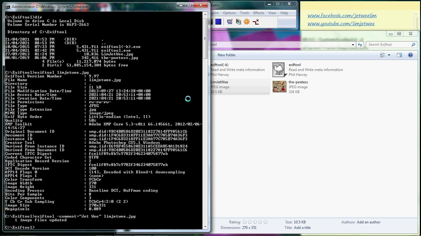Screen dimensions: 421x236
Task: Open the facebook.com/jetweelim link
Action: (x=342, y=16)
